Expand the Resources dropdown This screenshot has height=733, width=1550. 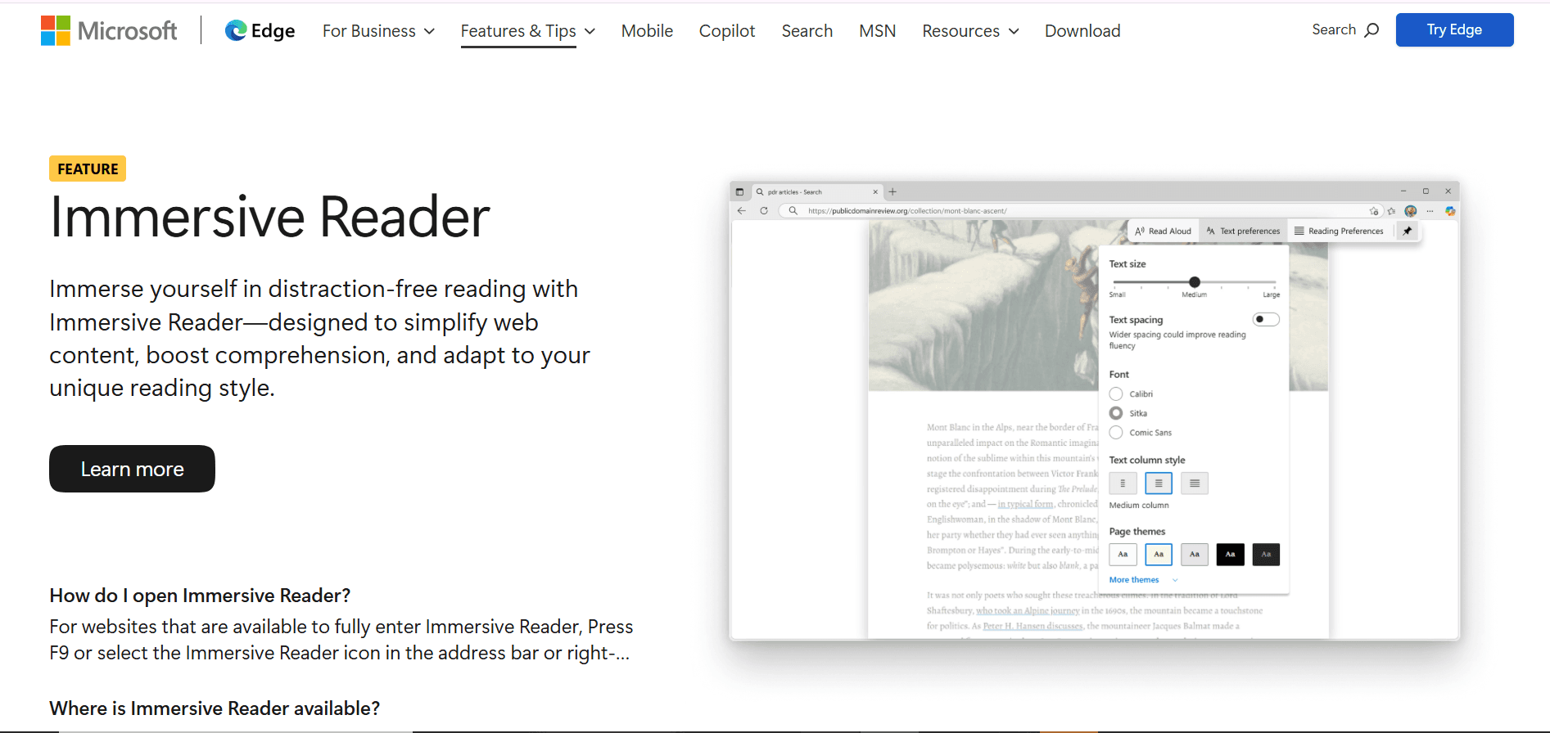(x=971, y=31)
